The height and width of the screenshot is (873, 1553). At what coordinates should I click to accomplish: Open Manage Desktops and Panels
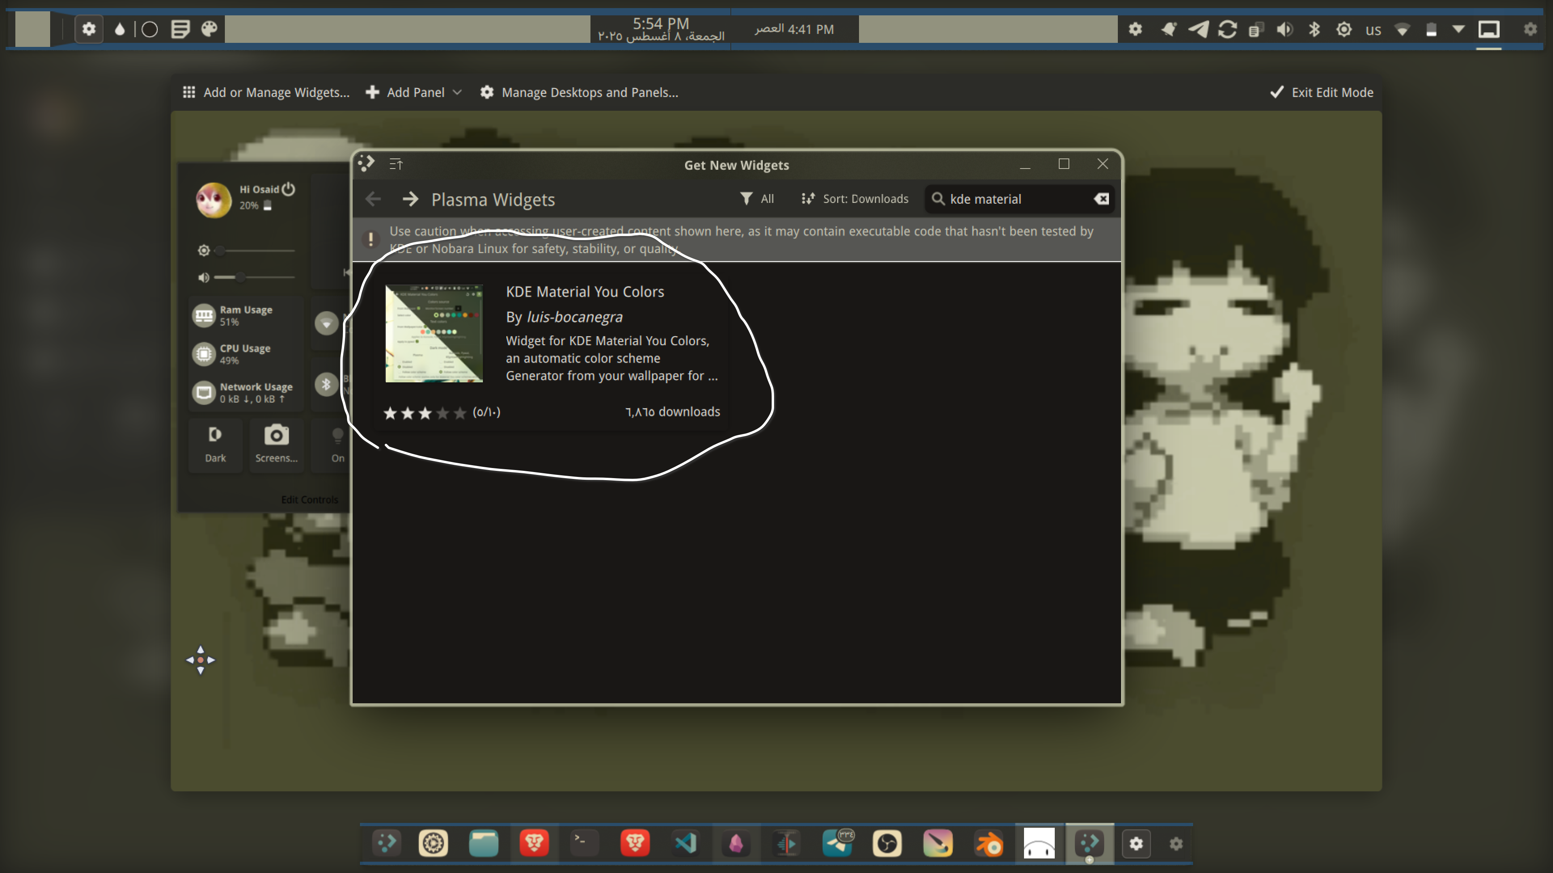(580, 92)
